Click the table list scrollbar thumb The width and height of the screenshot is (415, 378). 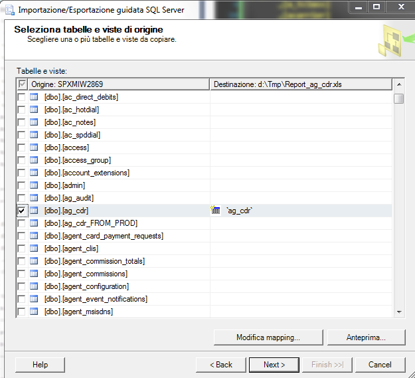[399, 98]
